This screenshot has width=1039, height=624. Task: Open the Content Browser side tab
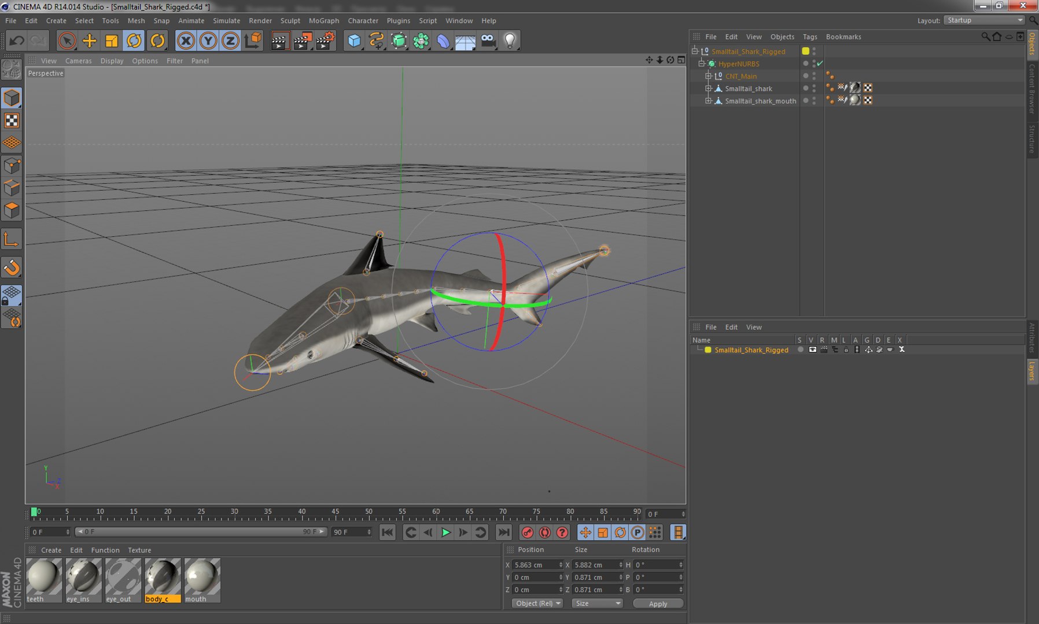[x=1032, y=88]
